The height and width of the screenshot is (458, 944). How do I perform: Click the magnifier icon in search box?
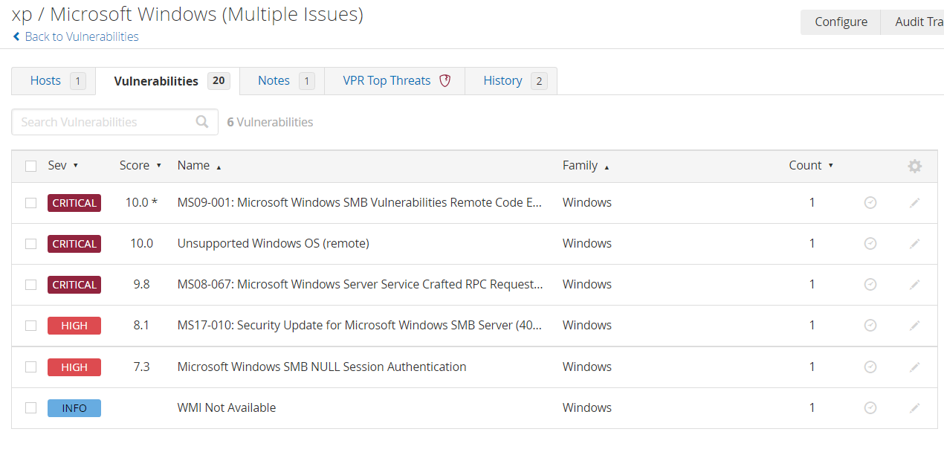tap(202, 122)
